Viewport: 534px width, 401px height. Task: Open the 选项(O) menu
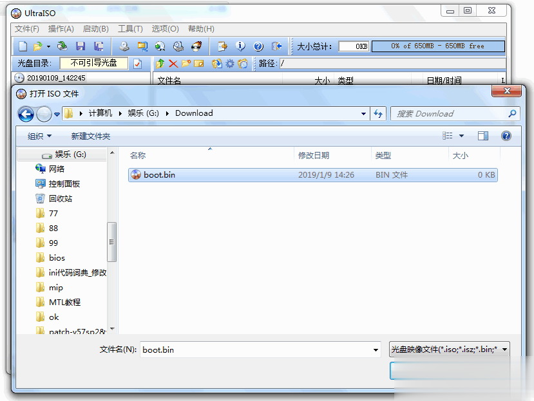(x=165, y=29)
